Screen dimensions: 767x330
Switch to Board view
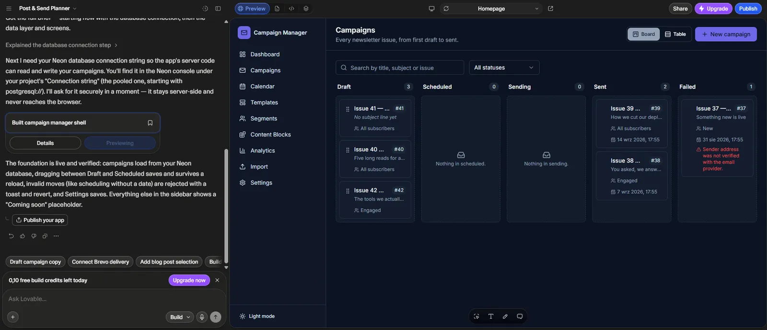click(x=644, y=34)
